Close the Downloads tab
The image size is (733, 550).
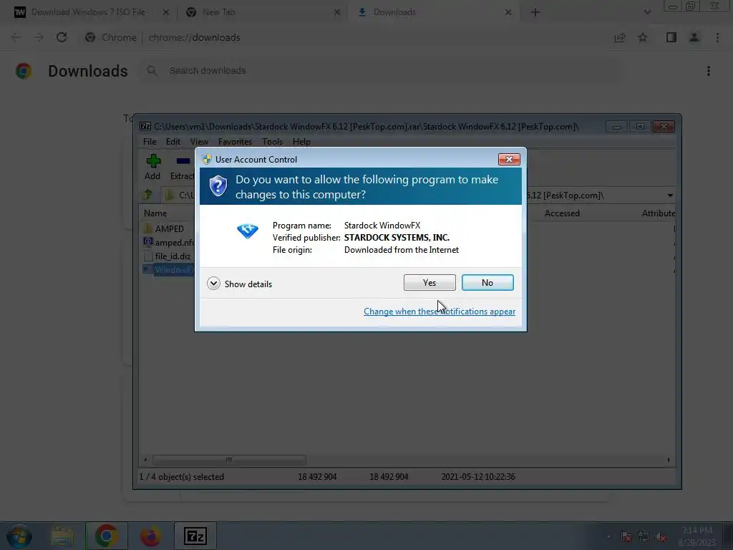(x=508, y=13)
